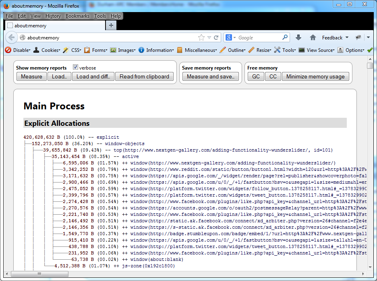Click the Google search input field

pos(259,38)
